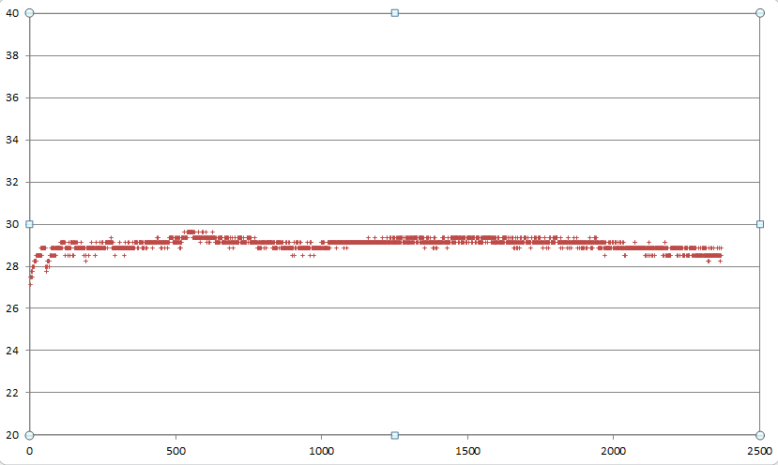Viewport: 778px width, 465px height.
Task: Click the x-axis label 1500
Action: [x=467, y=451]
